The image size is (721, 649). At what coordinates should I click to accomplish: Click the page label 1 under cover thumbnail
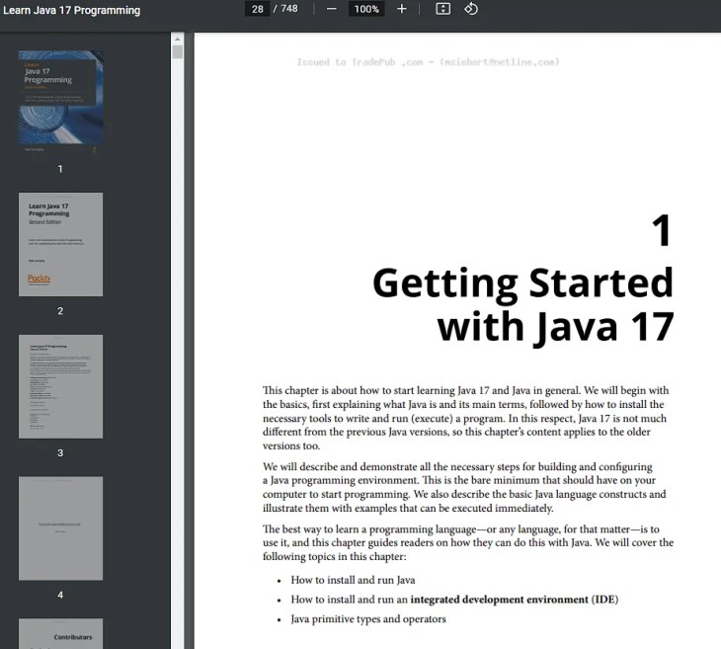coord(60,169)
